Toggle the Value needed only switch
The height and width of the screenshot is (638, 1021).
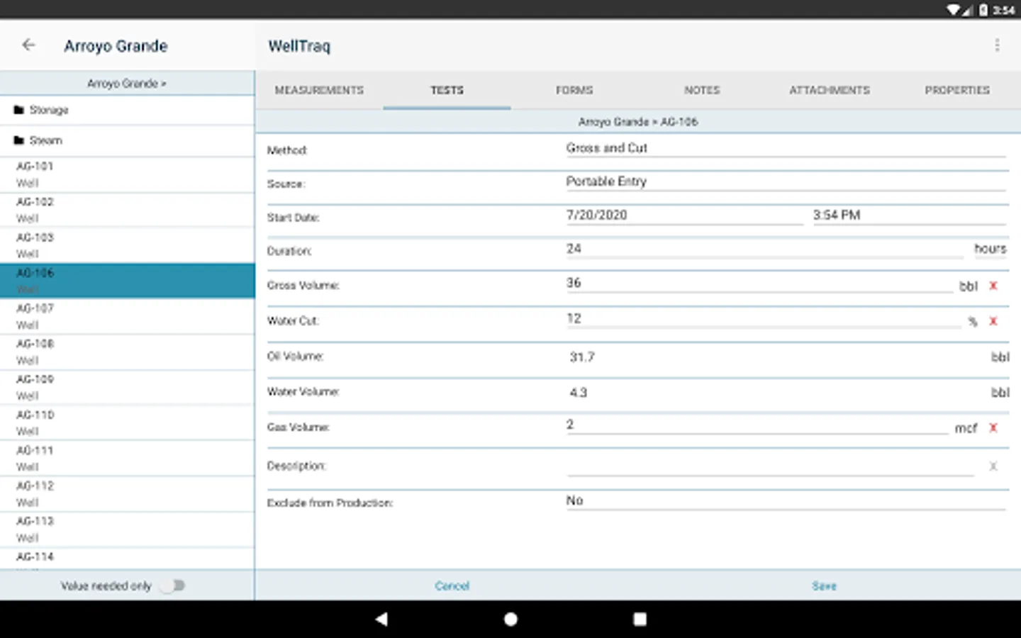[x=172, y=586]
